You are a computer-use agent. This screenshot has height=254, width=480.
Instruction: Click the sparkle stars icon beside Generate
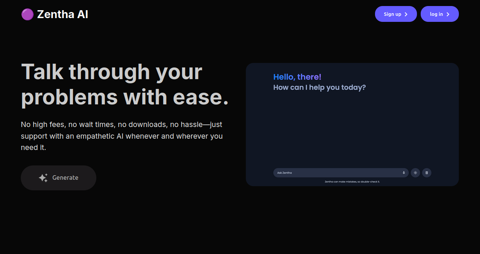click(43, 178)
